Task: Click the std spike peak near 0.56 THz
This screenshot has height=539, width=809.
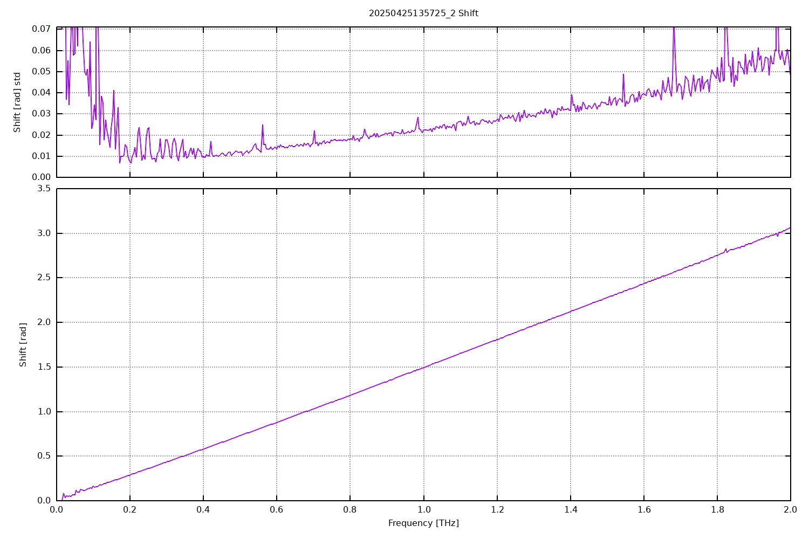Action: click(x=263, y=125)
